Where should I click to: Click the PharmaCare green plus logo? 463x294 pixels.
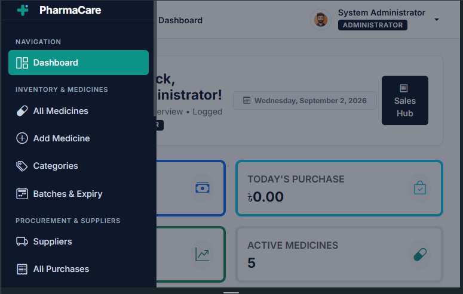pos(23,10)
